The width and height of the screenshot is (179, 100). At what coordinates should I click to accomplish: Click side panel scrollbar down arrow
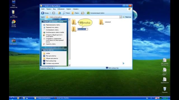69,65
